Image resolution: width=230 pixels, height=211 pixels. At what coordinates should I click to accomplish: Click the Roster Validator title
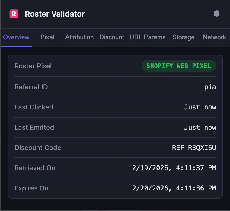[x=55, y=14]
